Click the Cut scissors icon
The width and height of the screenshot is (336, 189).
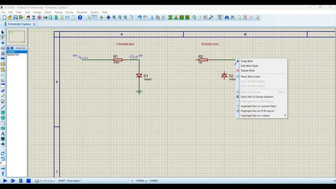coord(152,17)
